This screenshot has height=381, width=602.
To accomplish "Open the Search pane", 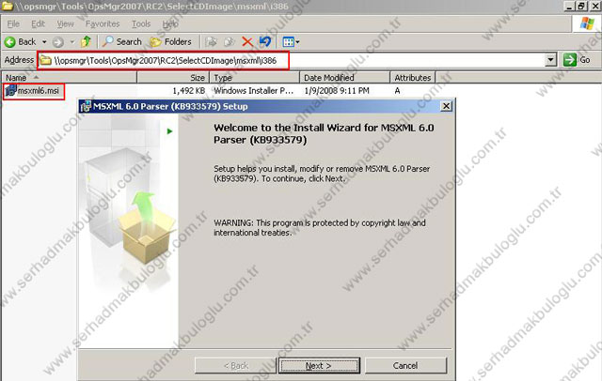I will (x=122, y=41).
